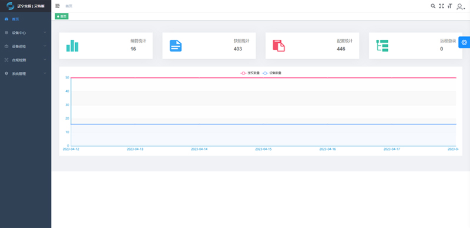
Task: Click the company logo in sidebar header
Action: pyautogui.click(x=10, y=6)
